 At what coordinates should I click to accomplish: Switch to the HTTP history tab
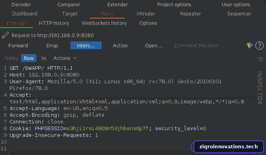54,23
